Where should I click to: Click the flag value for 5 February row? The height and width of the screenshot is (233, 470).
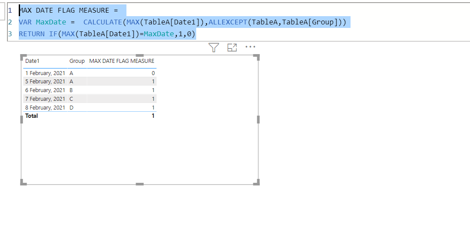click(x=153, y=81)
